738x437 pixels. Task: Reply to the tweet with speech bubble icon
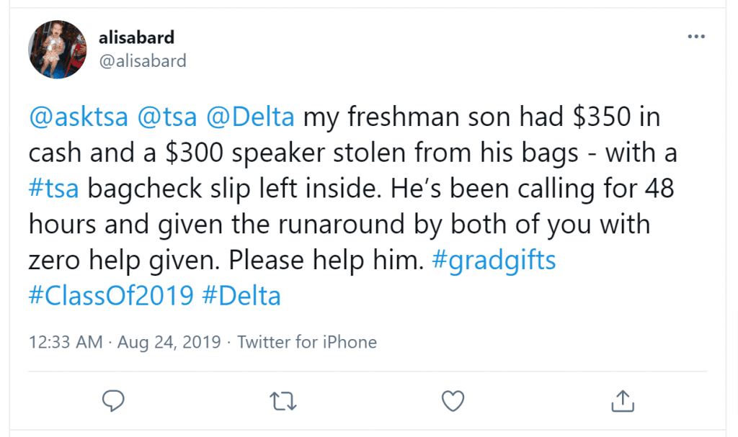(113, 401)
